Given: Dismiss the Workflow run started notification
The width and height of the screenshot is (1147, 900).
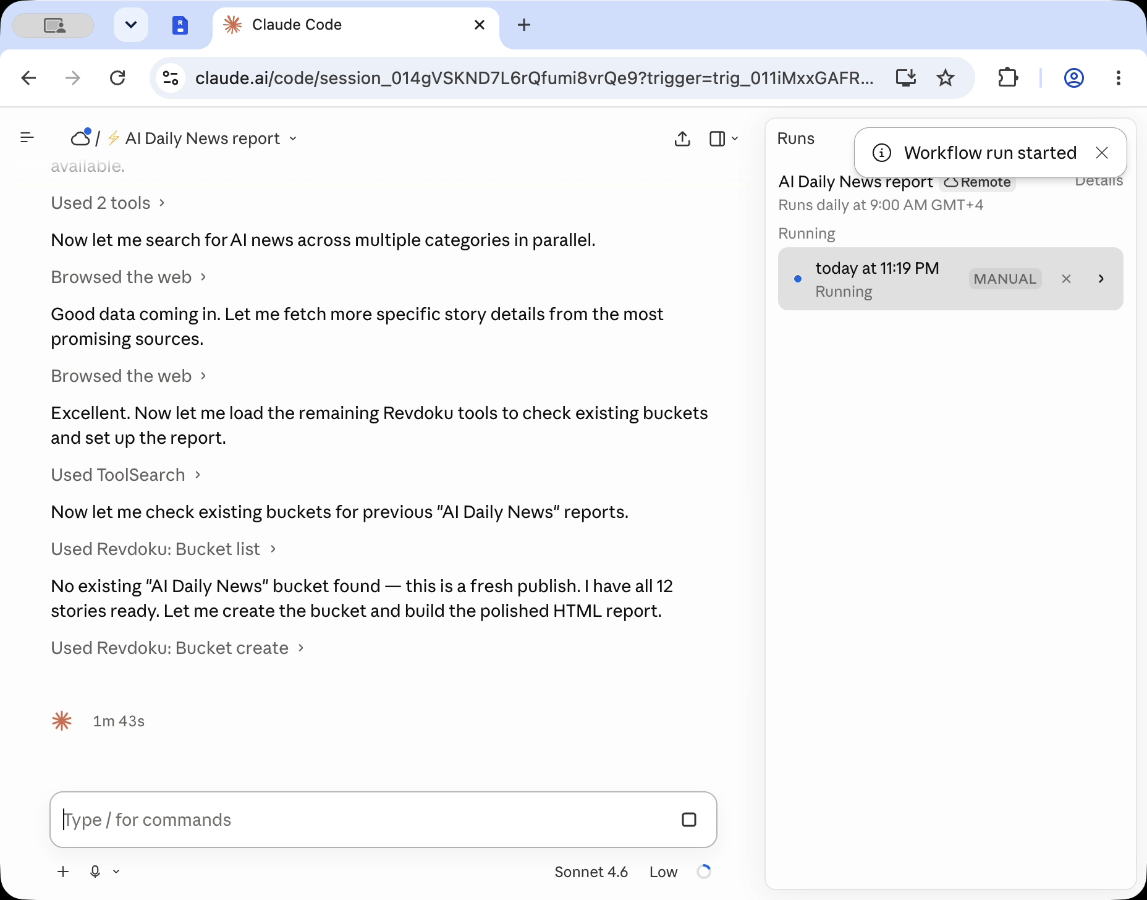Looking at the screenshot, I should pos(1102,153).
